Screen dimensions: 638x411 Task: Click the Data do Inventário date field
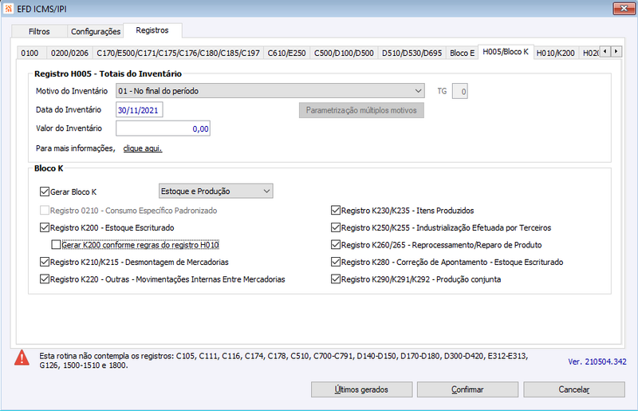(x=139, y=110)
